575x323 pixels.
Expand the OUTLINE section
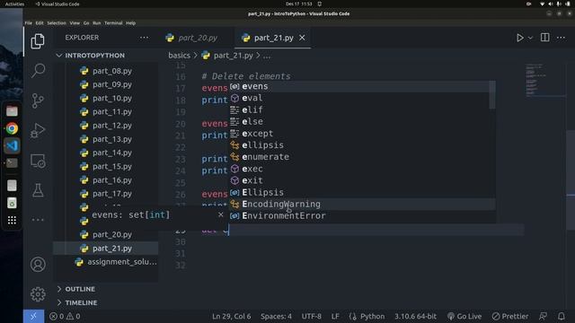click(106, 289)
